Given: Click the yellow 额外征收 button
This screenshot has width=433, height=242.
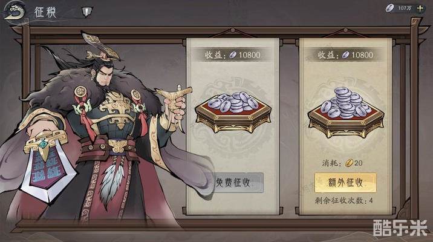Looking at the screenshot, I should point(345,183).
